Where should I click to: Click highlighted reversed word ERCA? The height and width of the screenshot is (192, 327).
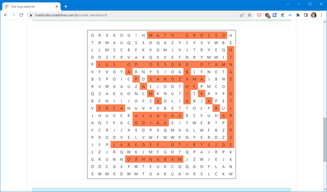point(111,108)
